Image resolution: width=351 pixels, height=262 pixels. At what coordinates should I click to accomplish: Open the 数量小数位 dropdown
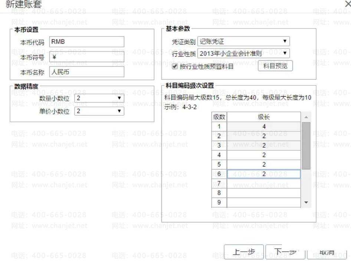click(x=99, y=98)
